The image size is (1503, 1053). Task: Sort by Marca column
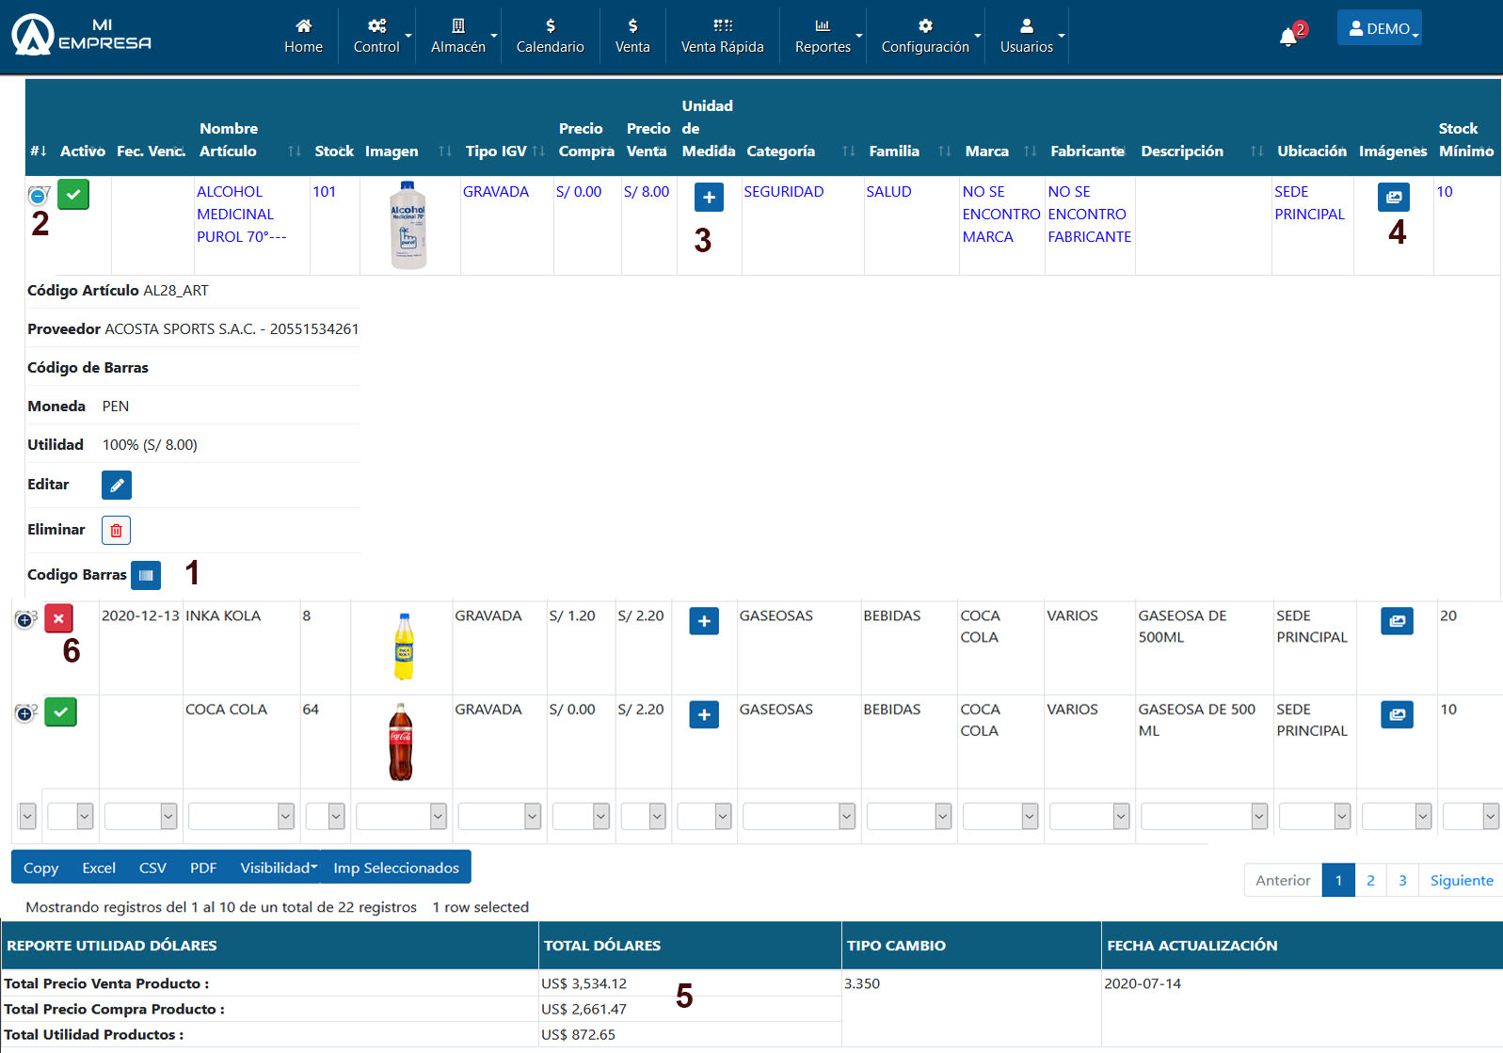click(1000, 151)
